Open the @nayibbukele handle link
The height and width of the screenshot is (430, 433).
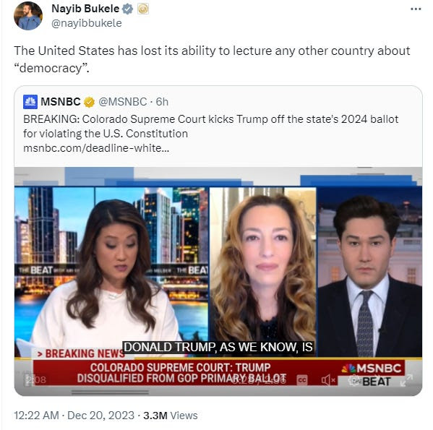click(x=87, y=23)
